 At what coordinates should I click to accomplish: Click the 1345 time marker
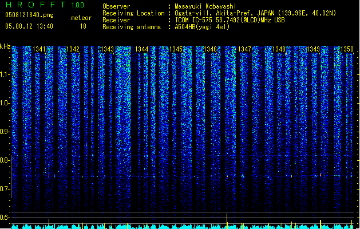pos(176,49)
